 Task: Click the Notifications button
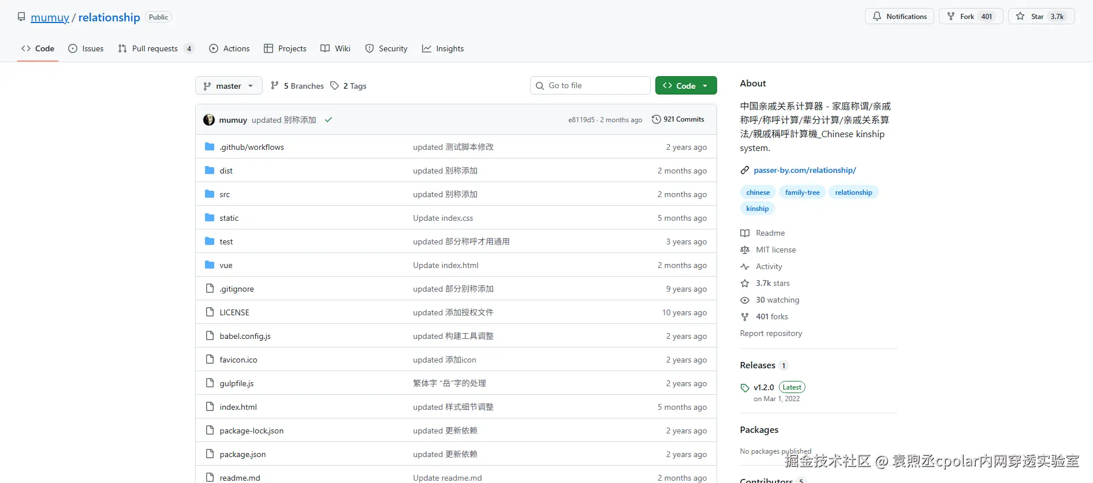coord(900,16)
